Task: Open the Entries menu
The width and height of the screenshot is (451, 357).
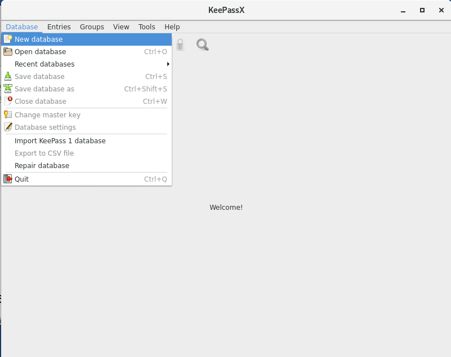Action: tap(59, 27)
